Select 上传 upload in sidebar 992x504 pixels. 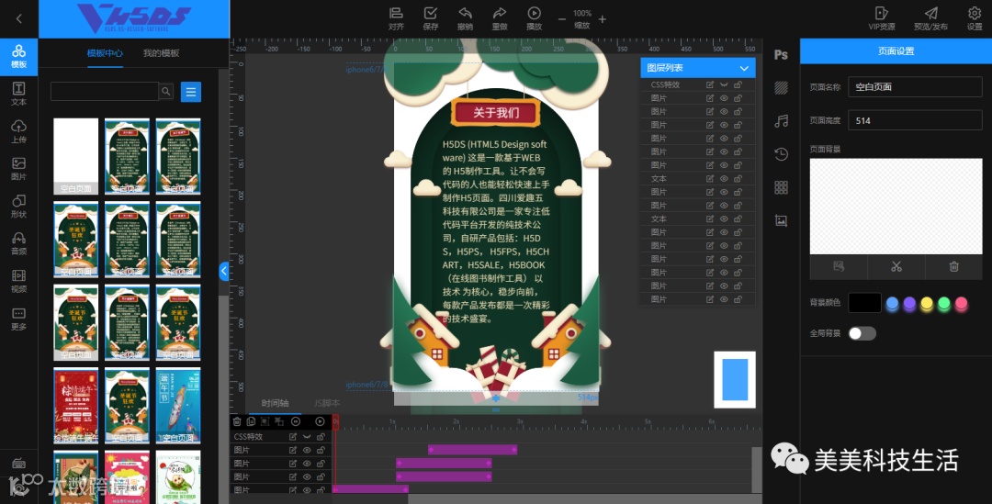click(x=19, y=131)
